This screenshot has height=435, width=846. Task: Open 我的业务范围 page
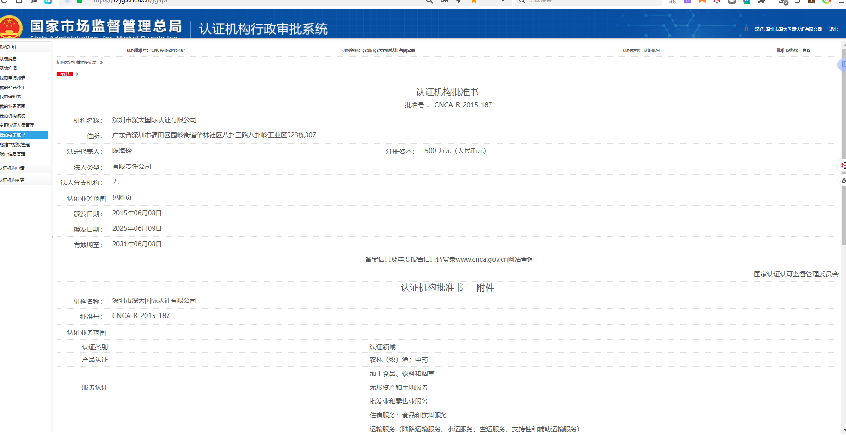(x=12, y=106)
